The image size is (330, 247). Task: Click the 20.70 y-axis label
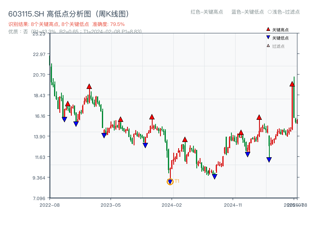coord(39,75)
